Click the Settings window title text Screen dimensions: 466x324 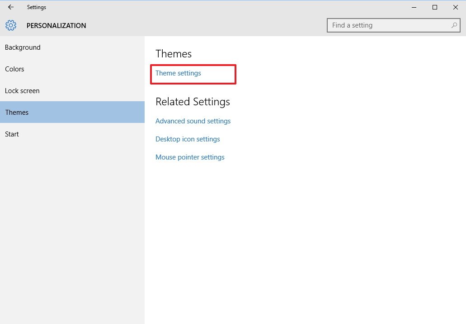point(37,7)
